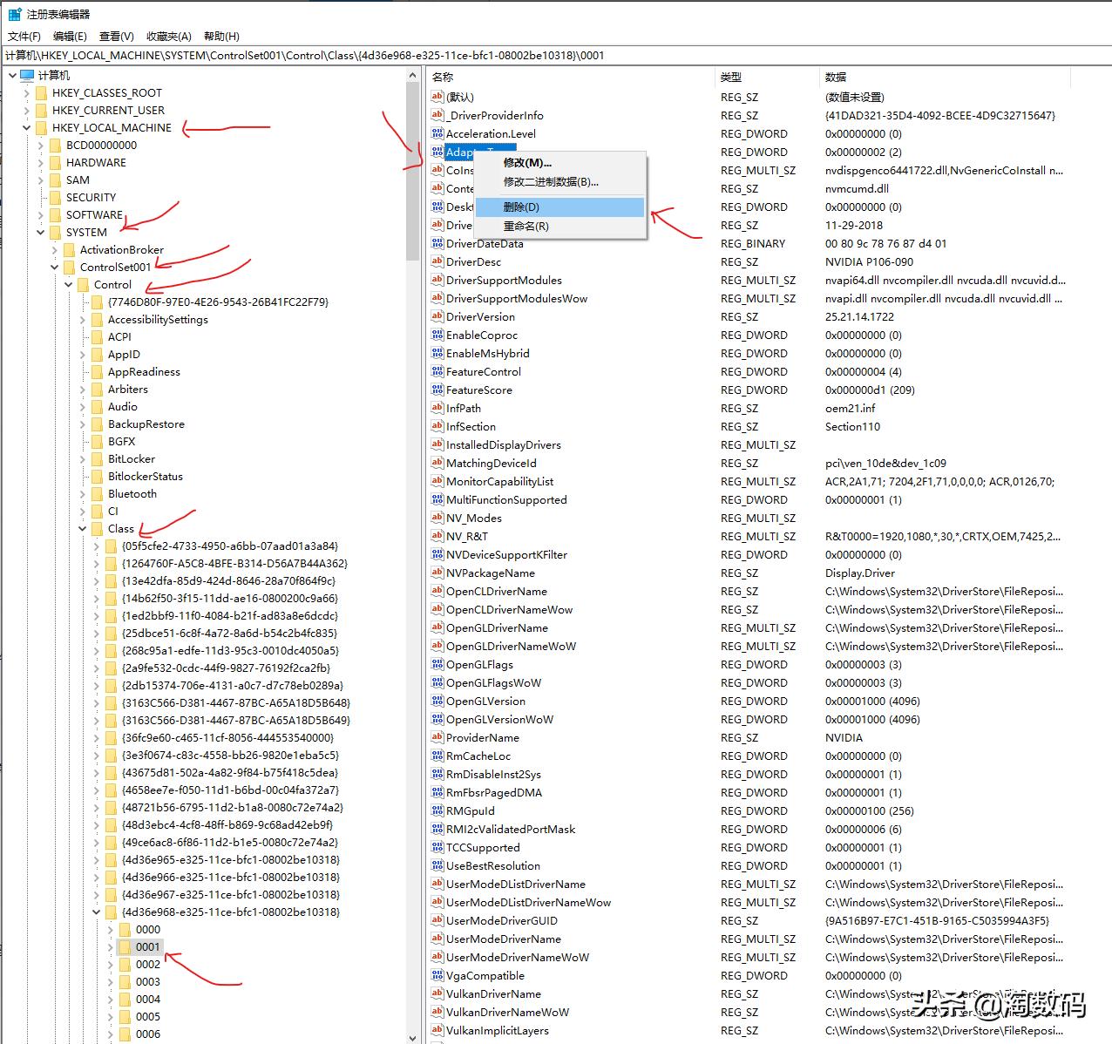The width and height of the screenshot is (1112, 1044).
Task: Click the folder icon next to Bluetooth key
Action: pyautogui.click(x=96, y=494)
